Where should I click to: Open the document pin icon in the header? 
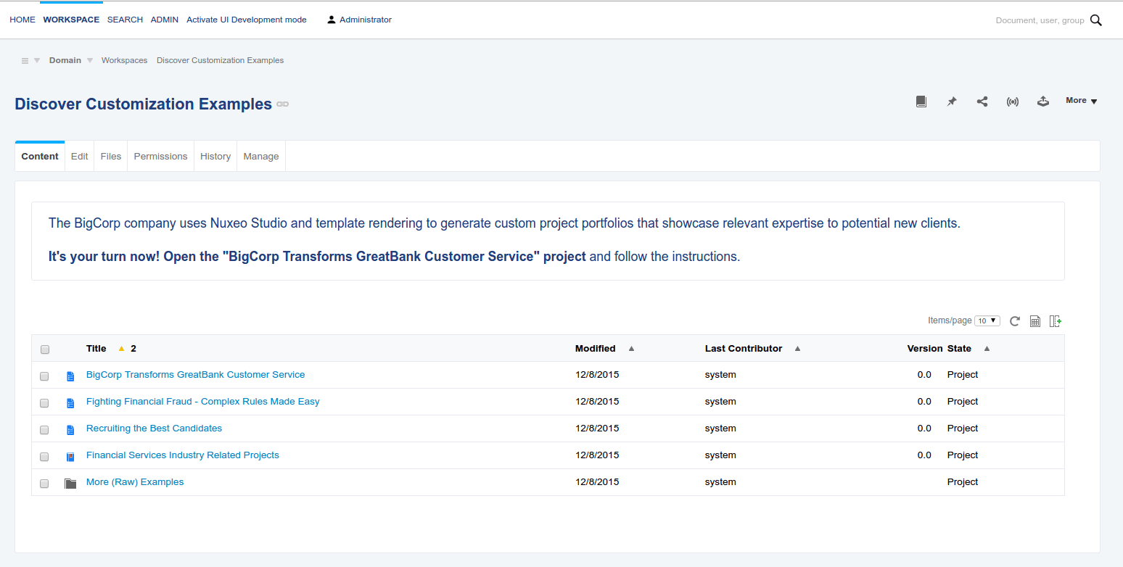coord(952,102)
